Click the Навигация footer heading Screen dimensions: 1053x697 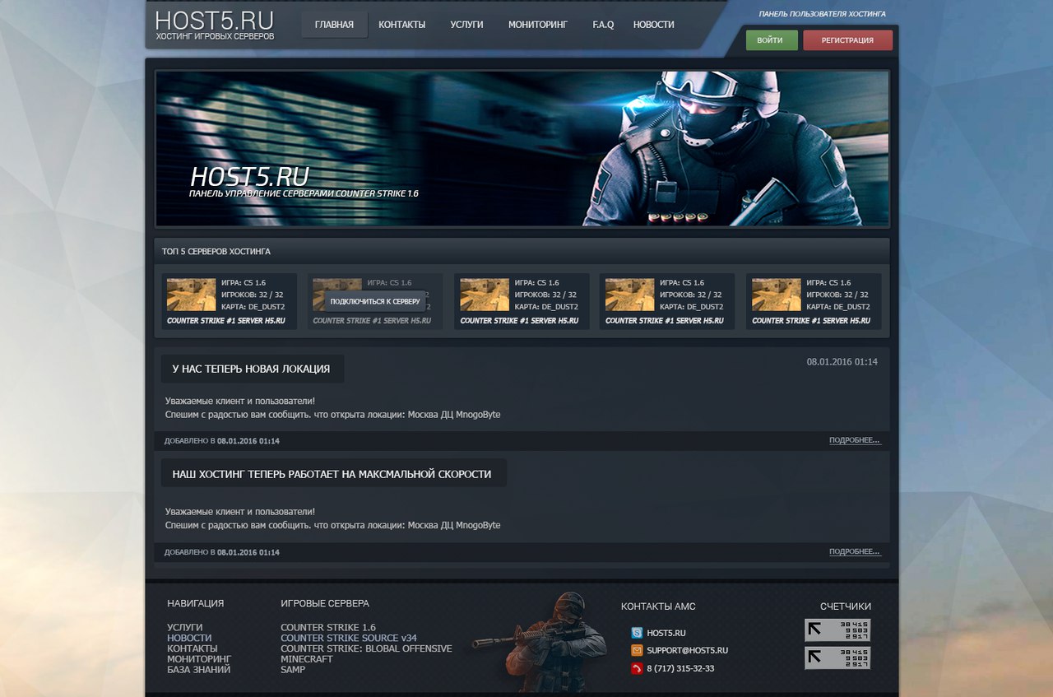tap(196, 603)
